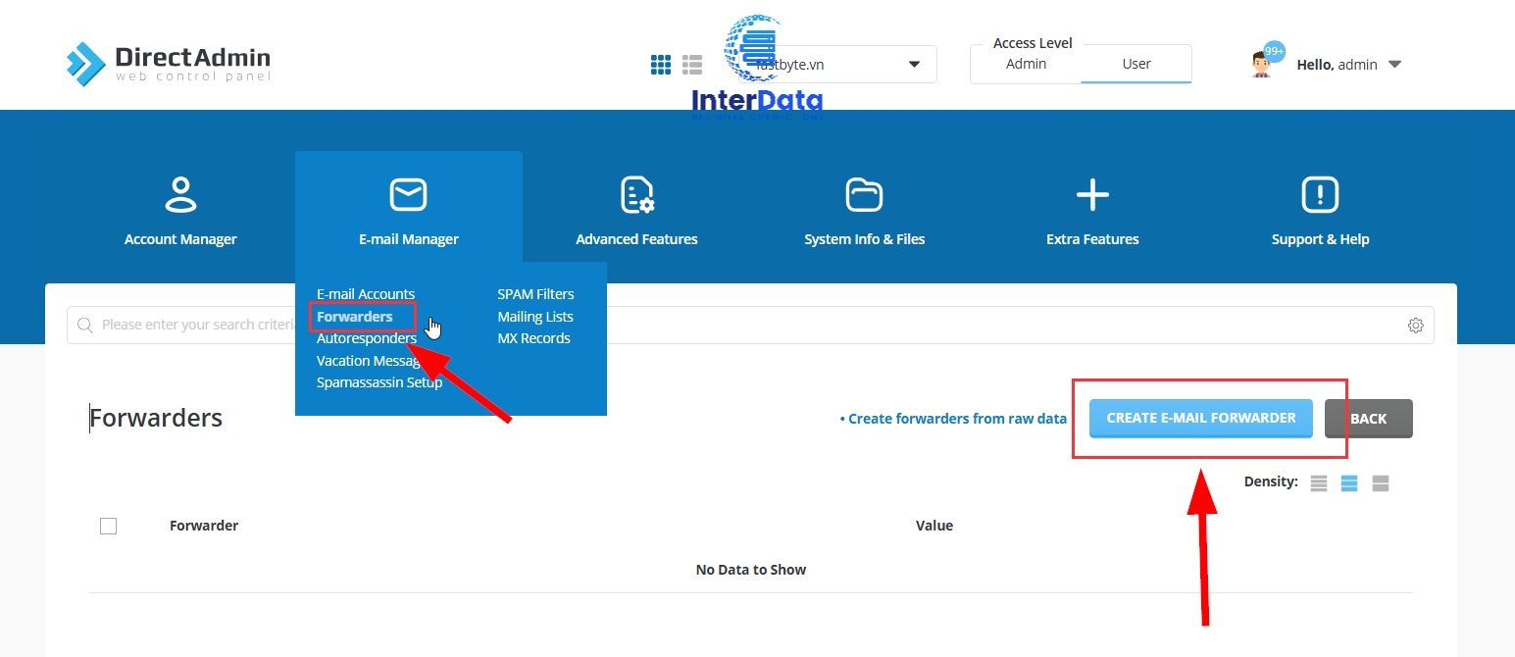1515x657 pixels.
Task: Open Advanced Features menu
Action: coord(636,212)
